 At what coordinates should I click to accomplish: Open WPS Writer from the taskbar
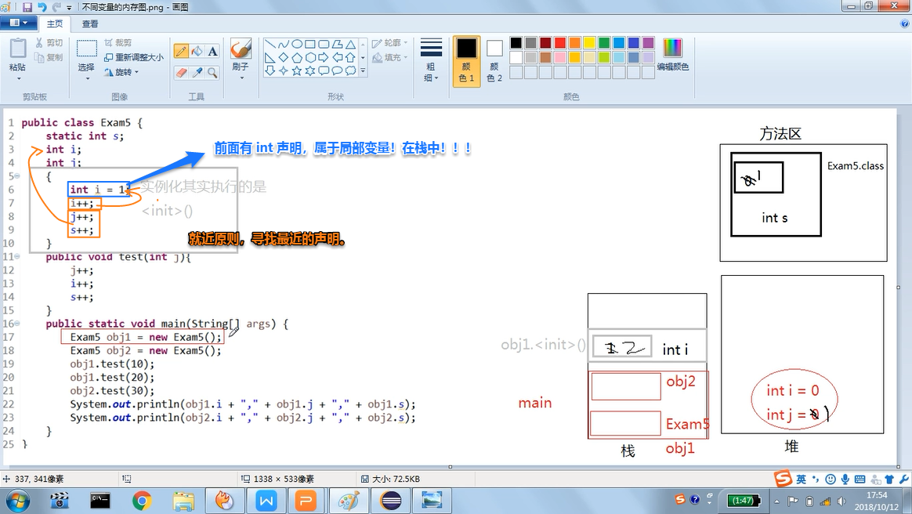[266, 500]
